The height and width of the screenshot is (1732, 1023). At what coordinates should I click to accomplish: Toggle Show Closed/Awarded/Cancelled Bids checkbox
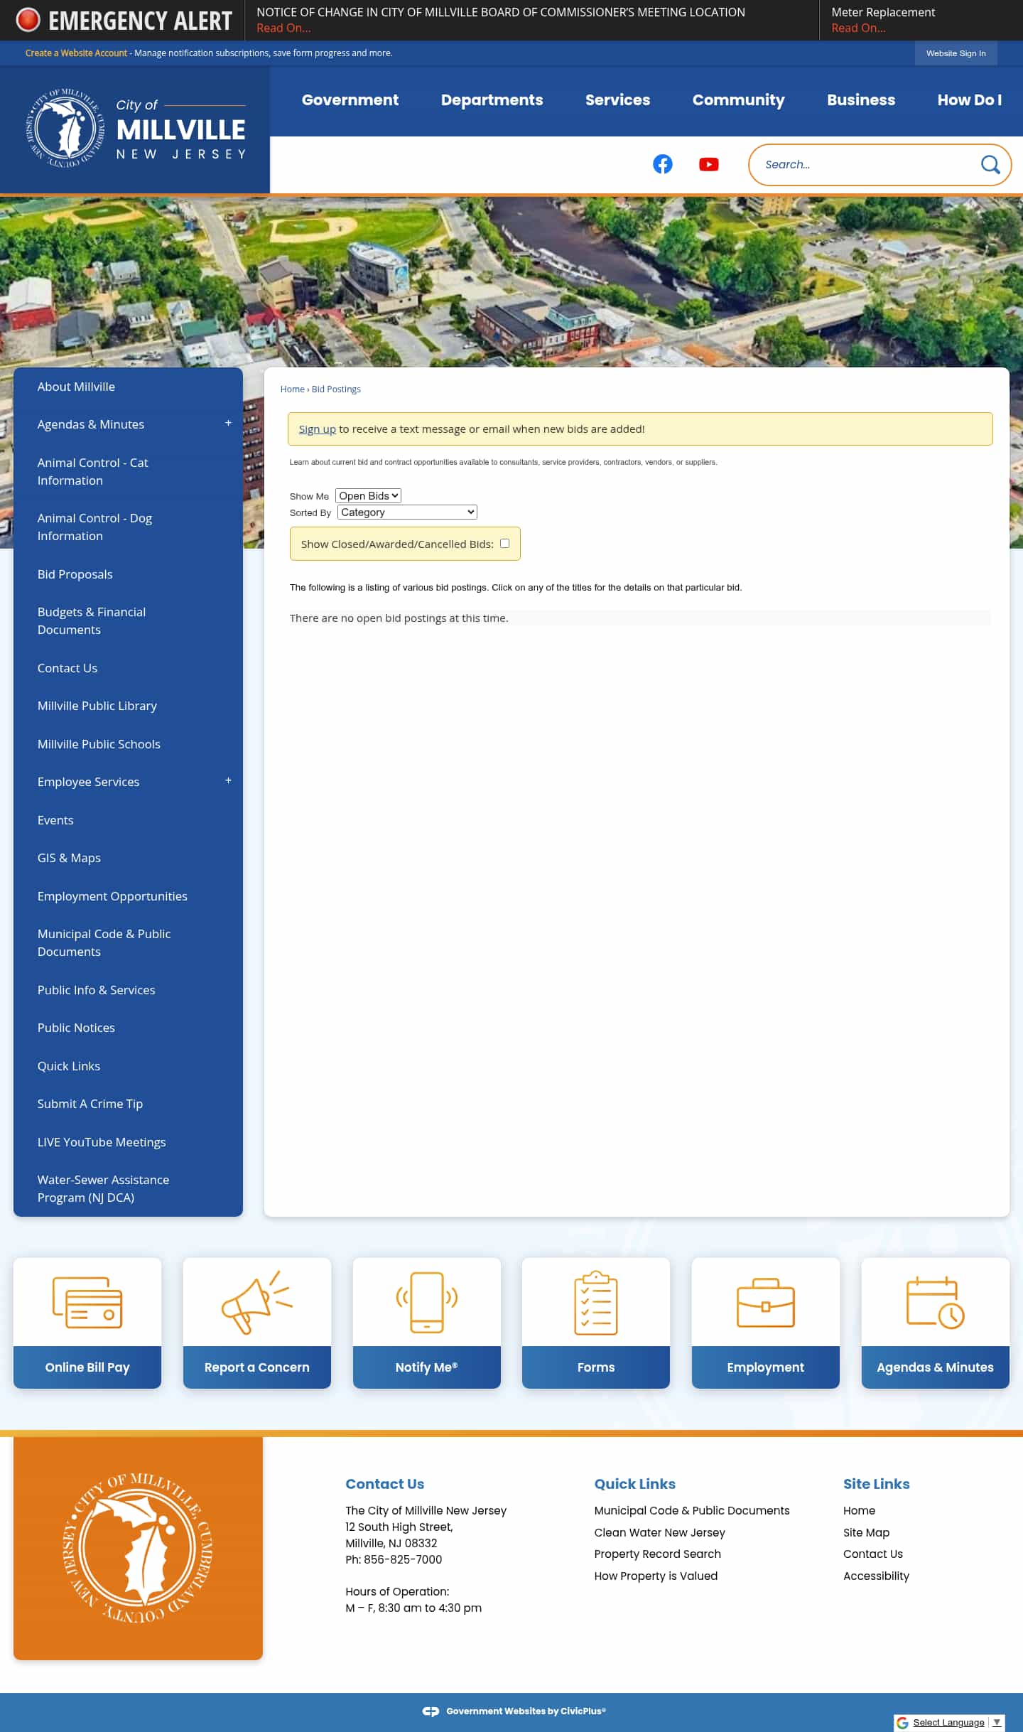504,543
